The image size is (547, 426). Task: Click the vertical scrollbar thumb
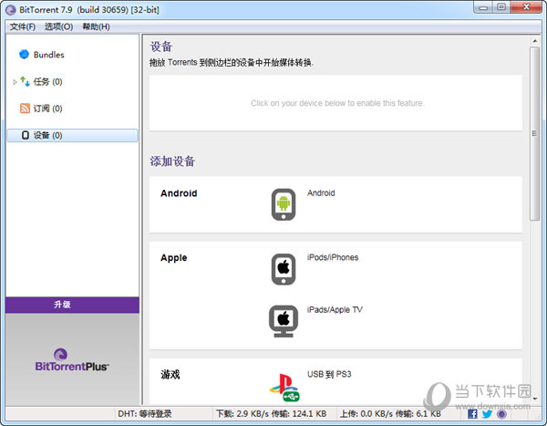(x=534, y=134)
